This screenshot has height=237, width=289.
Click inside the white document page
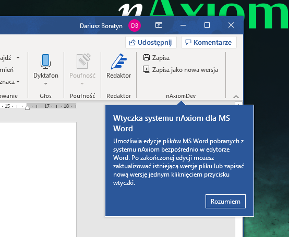38,179
